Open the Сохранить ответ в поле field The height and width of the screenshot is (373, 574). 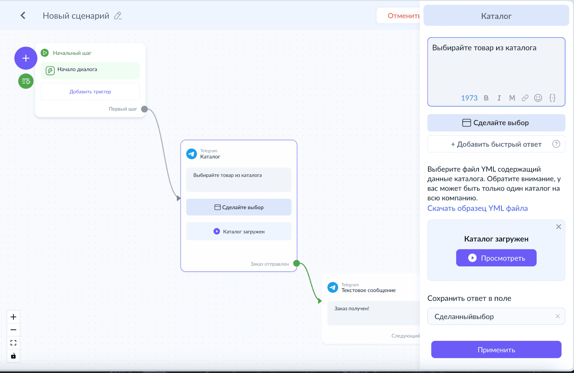[x=496, y=316]
